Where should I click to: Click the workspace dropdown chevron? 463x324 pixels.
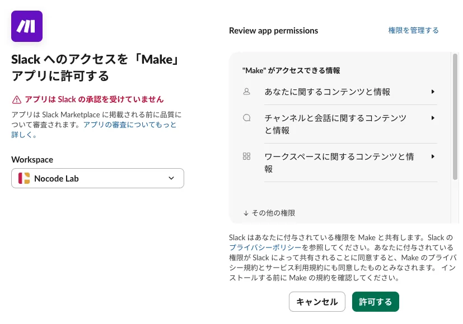pyautogui.click(x=171, y=178)
